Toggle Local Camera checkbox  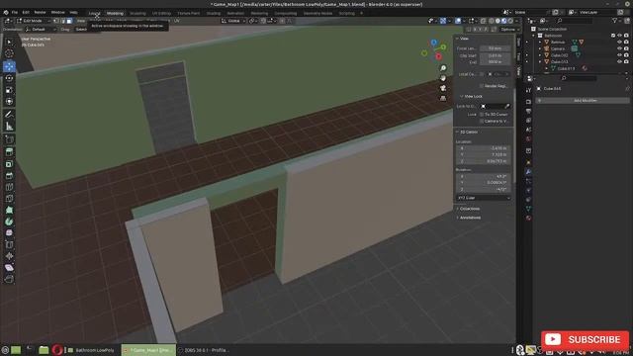[482, 74]
